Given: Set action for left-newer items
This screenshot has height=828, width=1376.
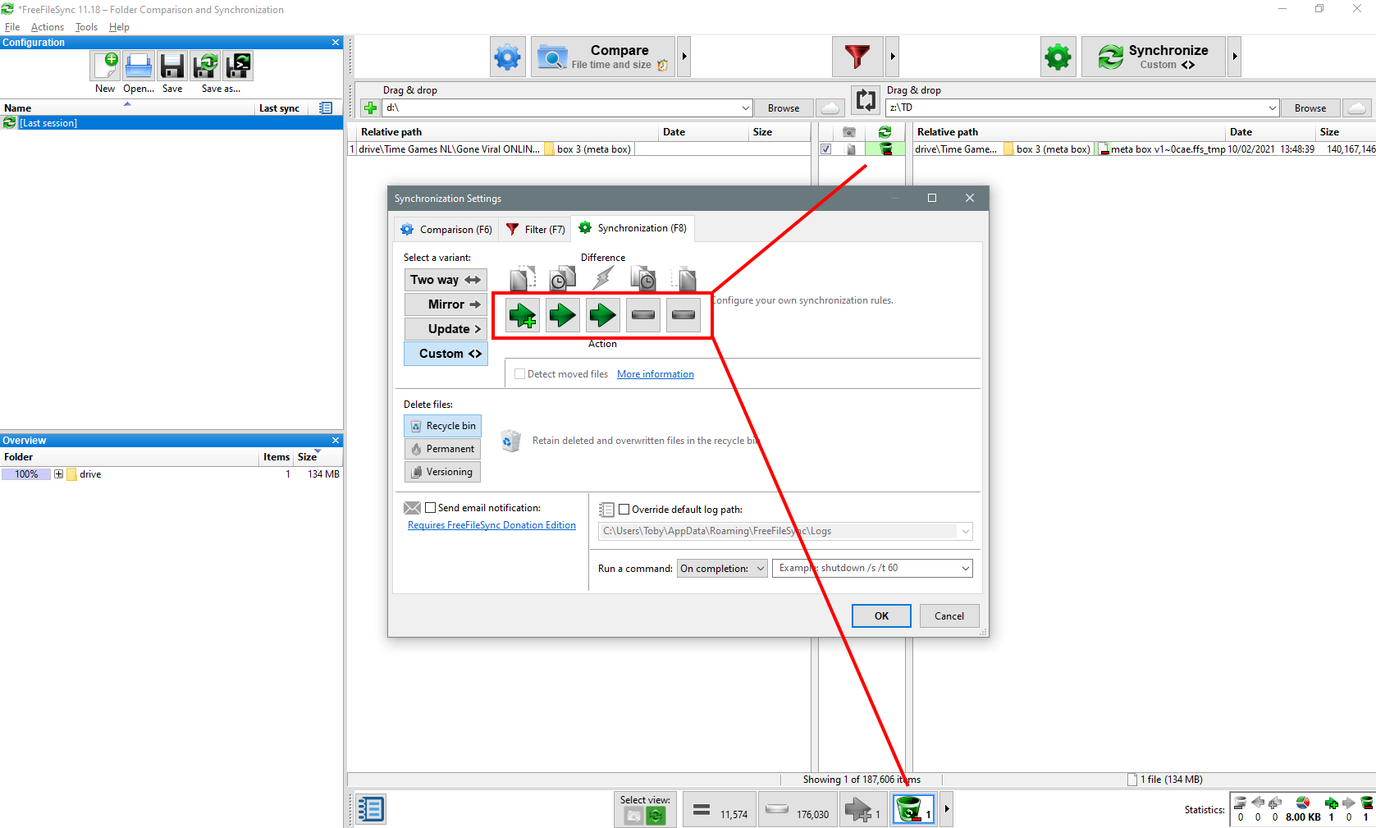Looking at the screenshot, I should click(x=562, y=315).
